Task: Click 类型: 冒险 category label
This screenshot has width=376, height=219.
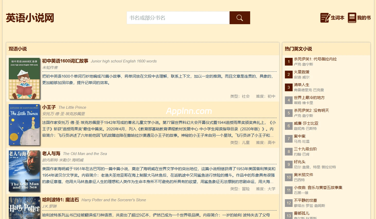Action: click(x=240, y=189)
